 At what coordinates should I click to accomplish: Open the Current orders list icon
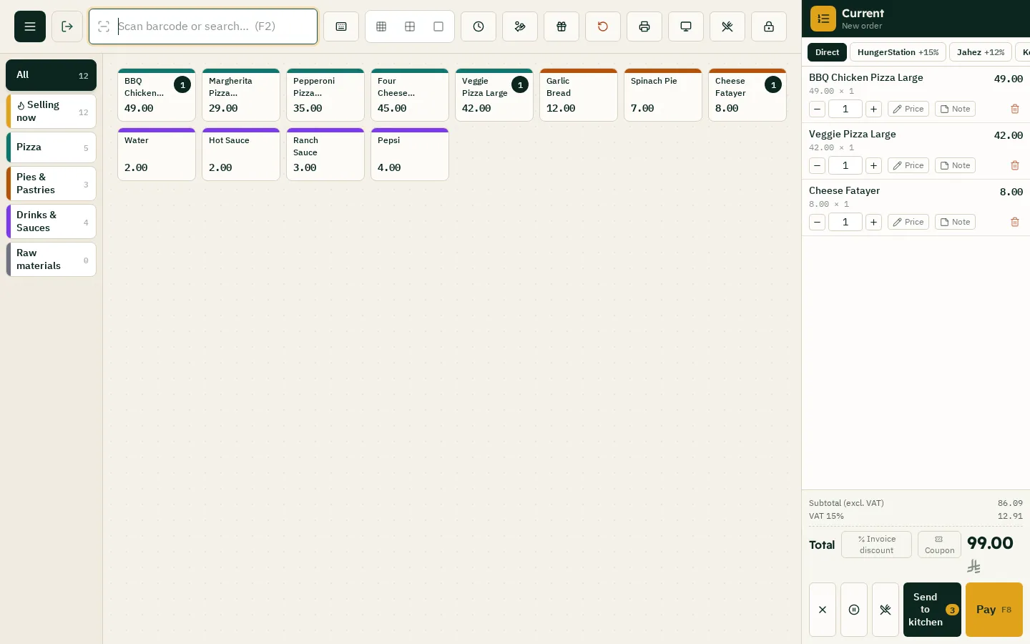click(x=823, y=19)
